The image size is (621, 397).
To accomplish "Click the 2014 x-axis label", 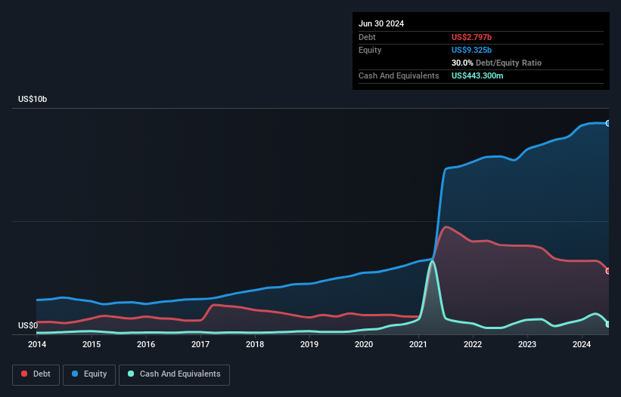I will (37, 344).
